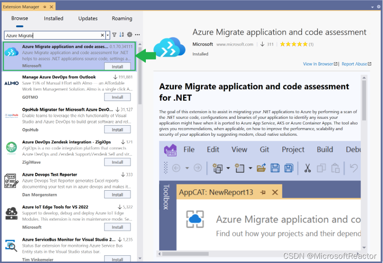This screenshot has height=263, width=383.
Task: Click the large Azure Migrate cloud logo
Action: tap(169, 47)
